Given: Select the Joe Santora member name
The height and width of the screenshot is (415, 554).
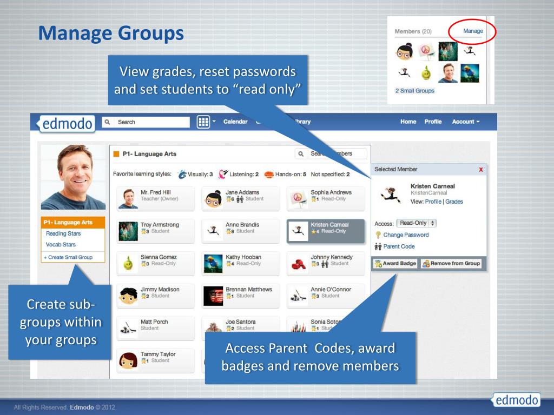Looking at the screenshot, I should click(x=241, y=322).
